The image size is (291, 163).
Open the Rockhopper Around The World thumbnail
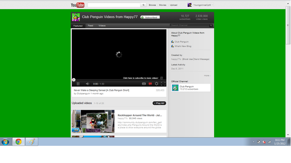93,121
